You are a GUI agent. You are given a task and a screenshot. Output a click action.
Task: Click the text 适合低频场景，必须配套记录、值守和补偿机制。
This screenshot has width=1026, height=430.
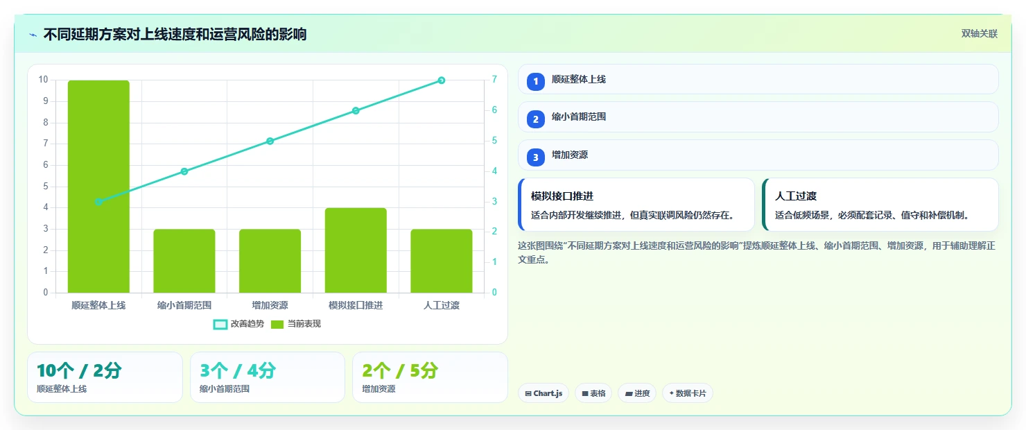[872, 215]
